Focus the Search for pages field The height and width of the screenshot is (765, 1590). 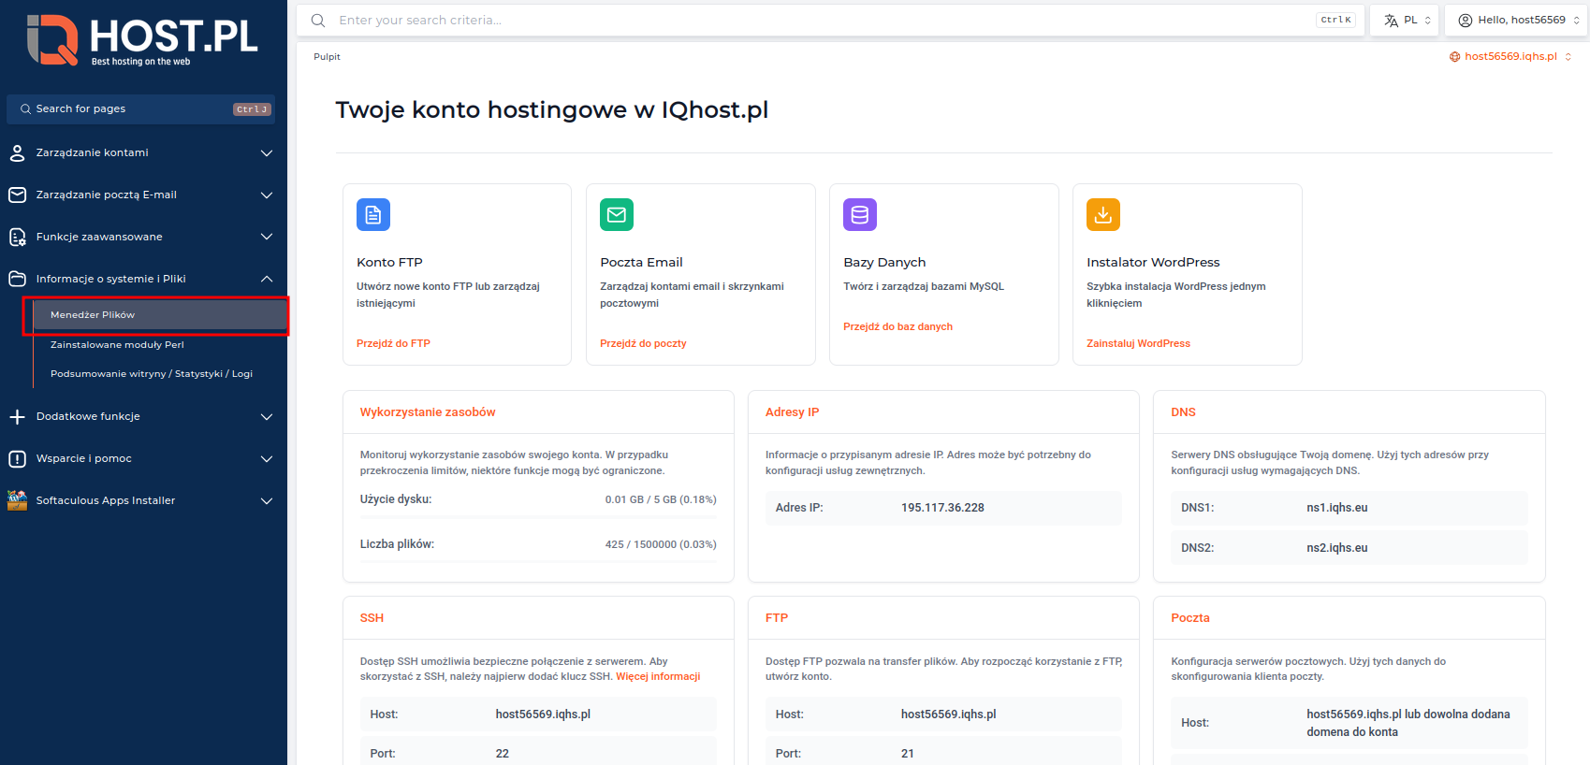131,109
